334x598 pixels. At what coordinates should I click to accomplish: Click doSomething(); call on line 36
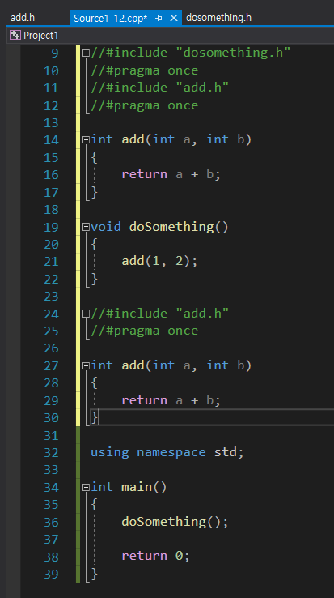175,522
